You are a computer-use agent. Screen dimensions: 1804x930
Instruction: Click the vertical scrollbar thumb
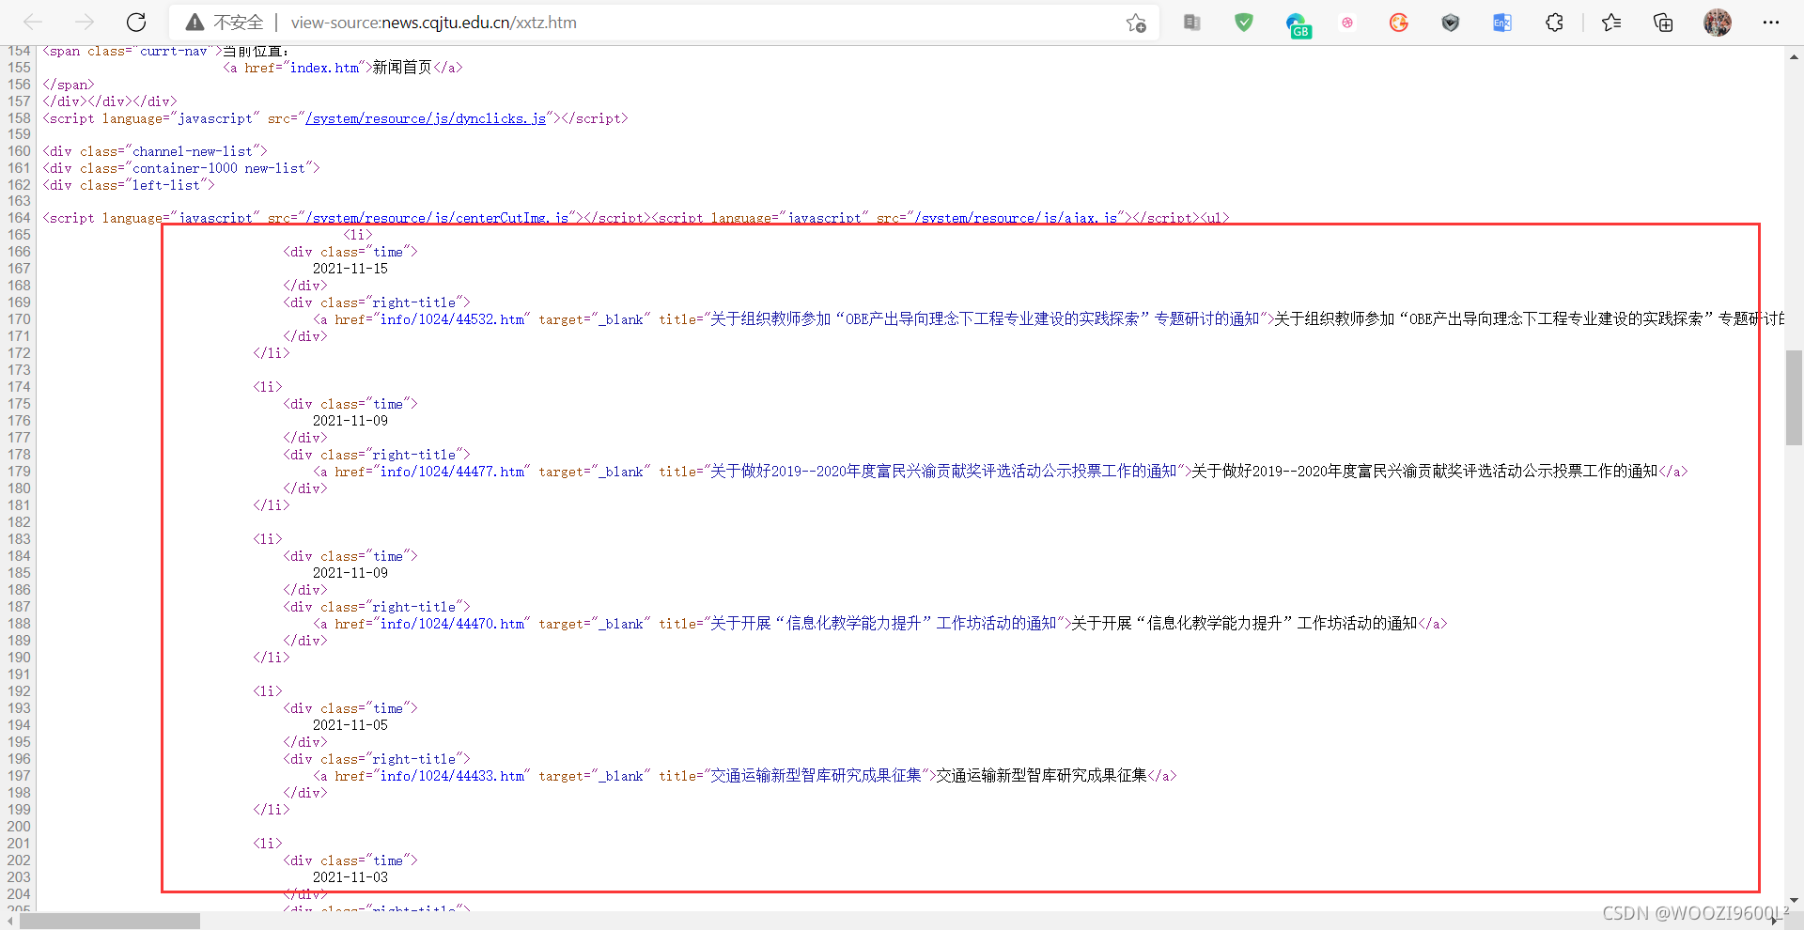(x=1794, y=397)
